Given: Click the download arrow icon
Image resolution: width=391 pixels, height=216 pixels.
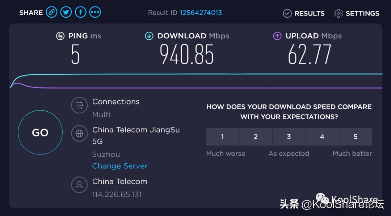Looking at the screenshot, I should click(x=149, y=36).
